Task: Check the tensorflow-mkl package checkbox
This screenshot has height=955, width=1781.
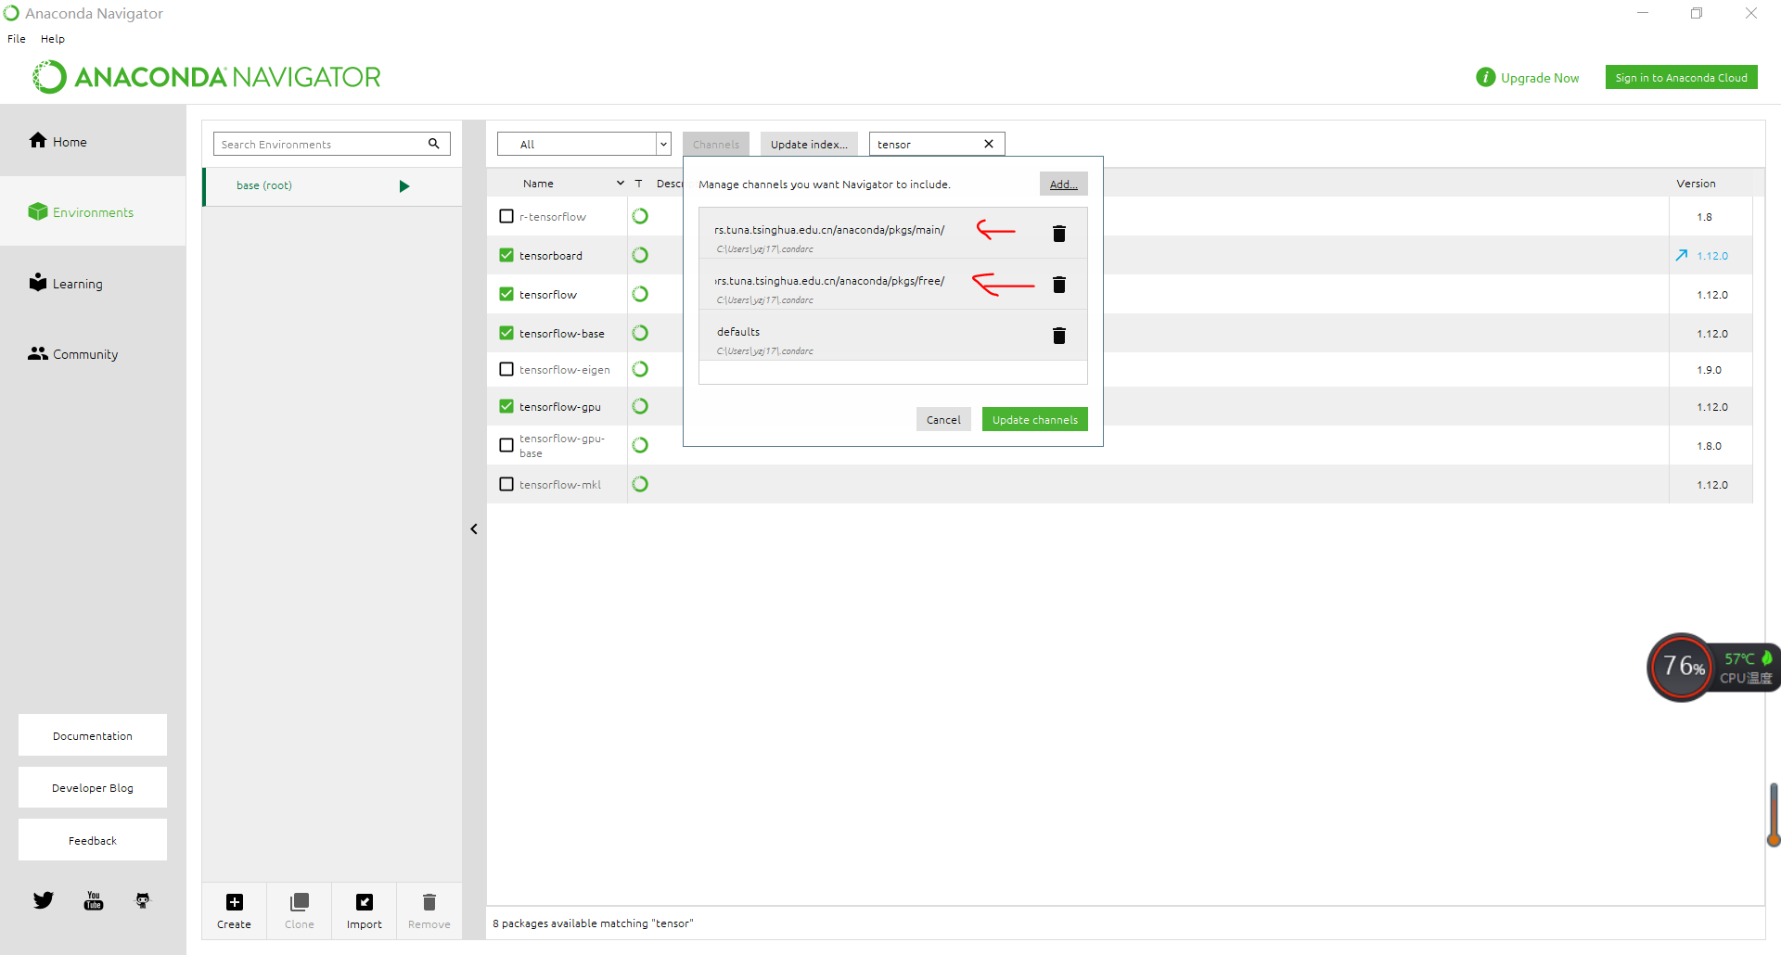Action: (x=506, y=484)
